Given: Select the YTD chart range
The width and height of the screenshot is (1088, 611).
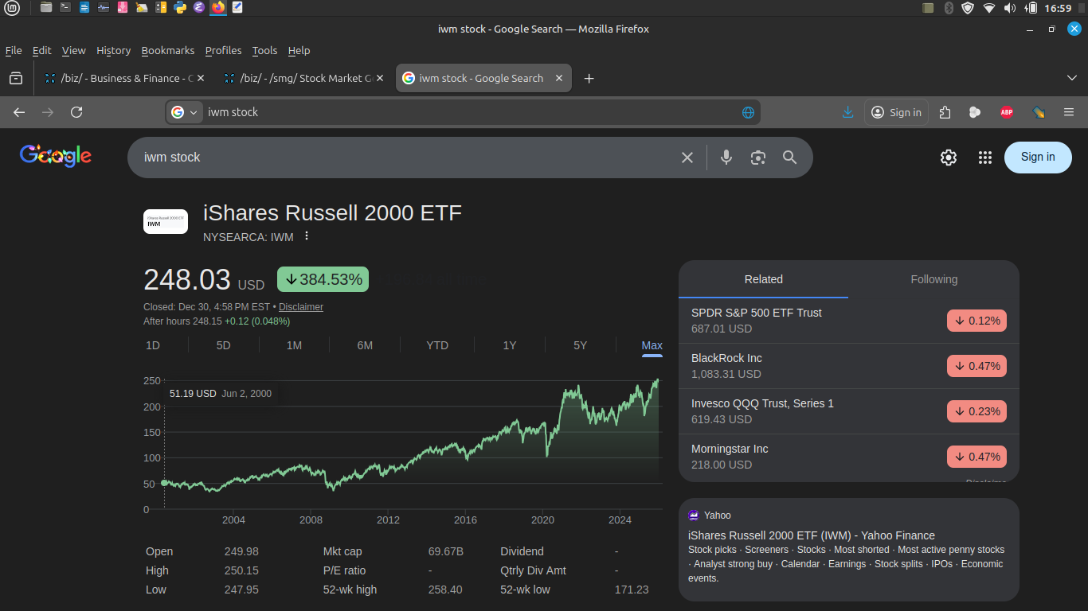Looking at the screenshot, I should [437, 345].
